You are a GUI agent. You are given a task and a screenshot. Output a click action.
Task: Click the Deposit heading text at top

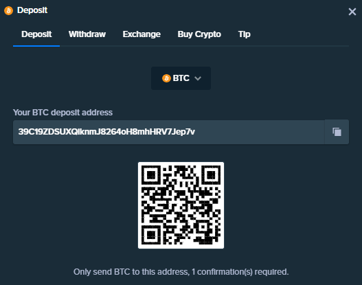[x=32, y=10]
